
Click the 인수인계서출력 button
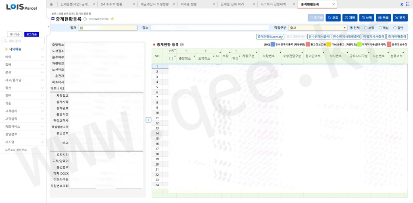pyautogui.click(x=319, y=37)
